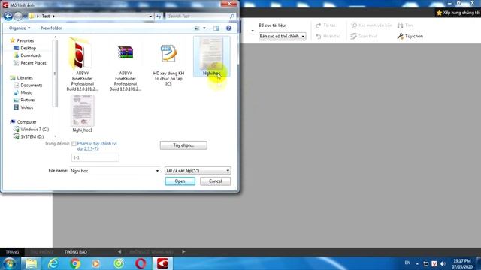481x270 pixels.
Task: Open the ABBYY FineReader Professional folder
Action: coord(82,64)
